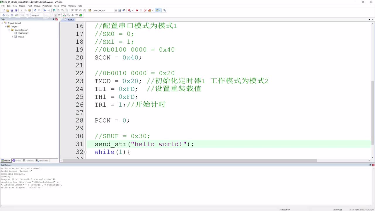Collapse the Project: demo5 tree node
This screenshot has width=375, height=211.
click(2, 23)
